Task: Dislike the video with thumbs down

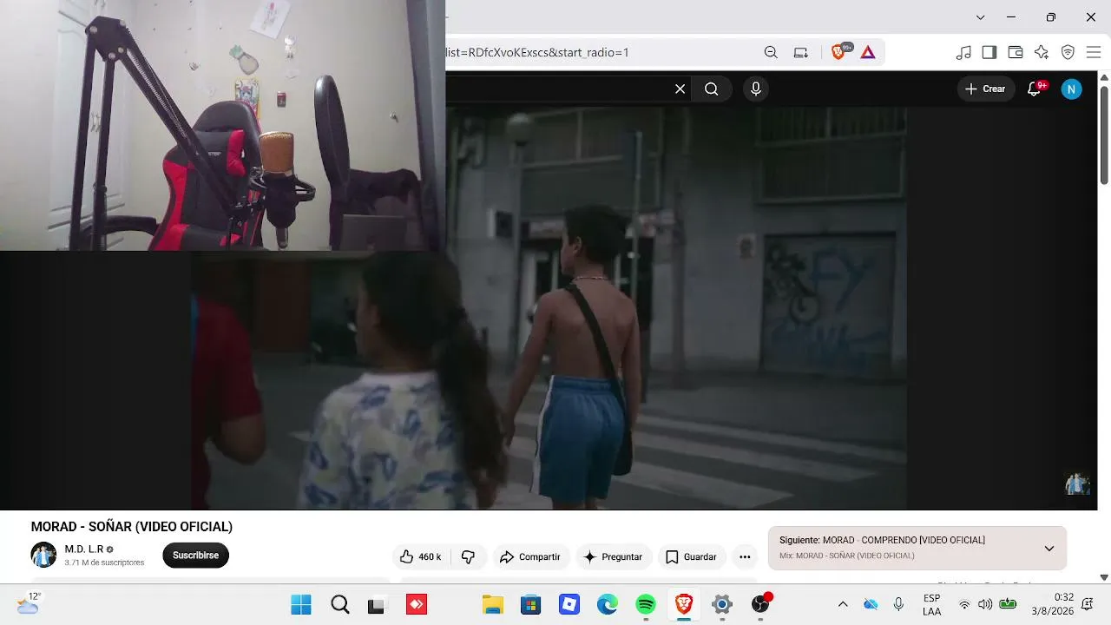Action: pos(468,556)
